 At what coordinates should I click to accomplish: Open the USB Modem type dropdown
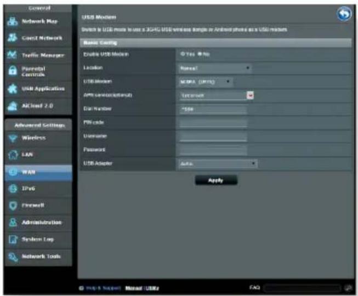206,82
